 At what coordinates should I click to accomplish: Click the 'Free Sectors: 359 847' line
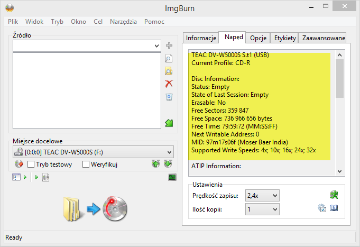[x=220, y=111]
